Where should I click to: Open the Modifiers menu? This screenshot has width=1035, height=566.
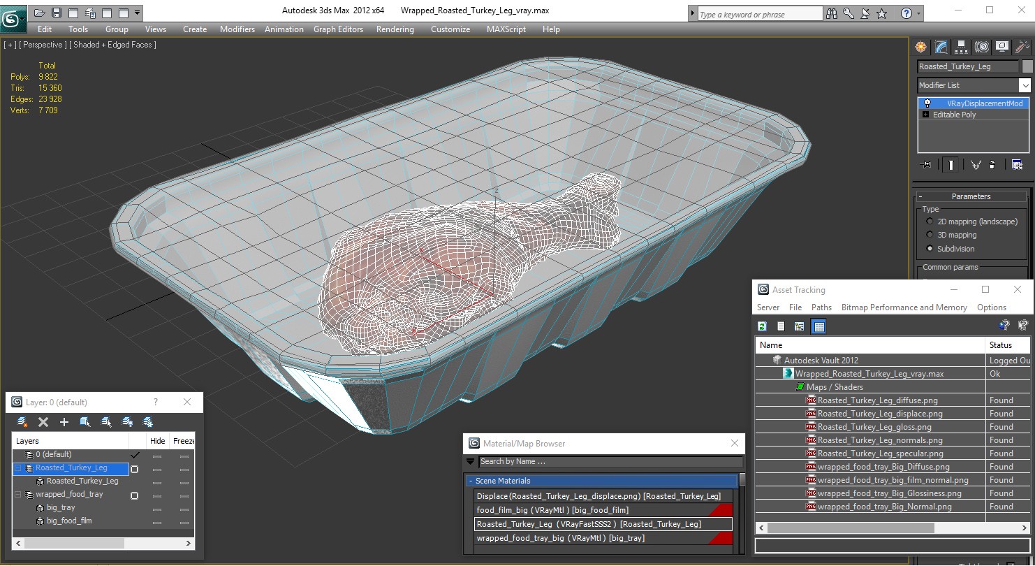[x=237, y=29]
